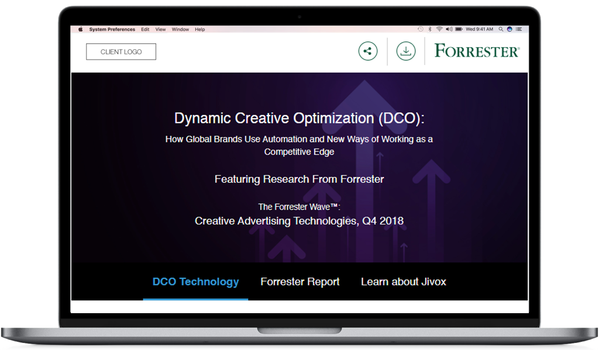Click the CLIENT LOGO placeholder box

click(121, 51)
